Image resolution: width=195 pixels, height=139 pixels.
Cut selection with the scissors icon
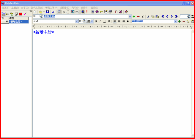[148, 16]
